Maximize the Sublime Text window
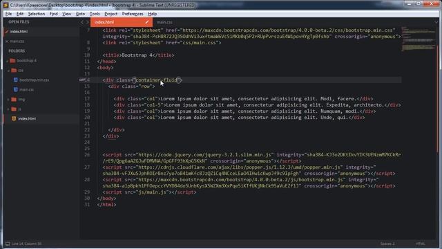Screen dimensions: 442x249 pos(419,3)
